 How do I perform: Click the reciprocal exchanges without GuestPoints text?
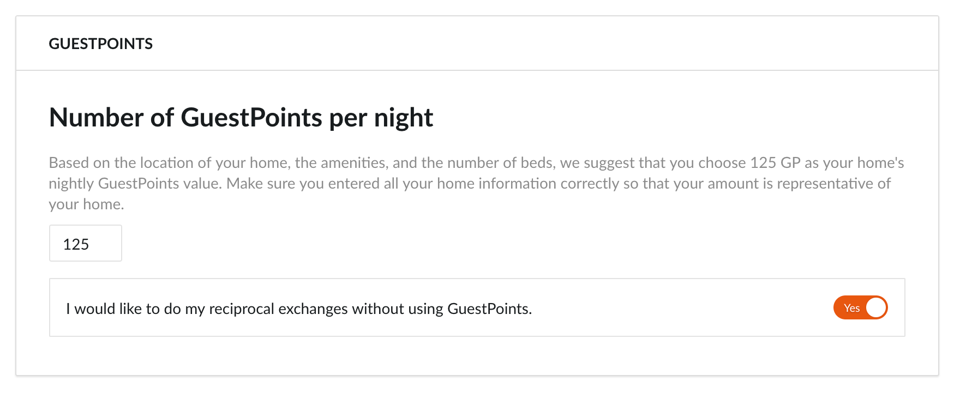click(x=298, y=309)
